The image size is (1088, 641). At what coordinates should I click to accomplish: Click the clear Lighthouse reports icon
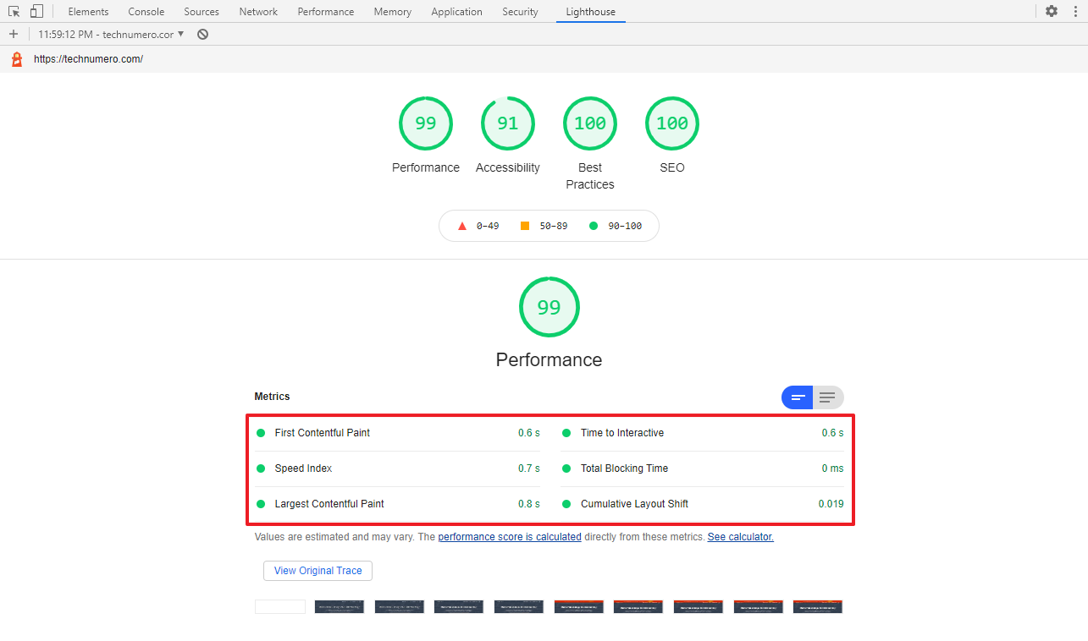pos(201,34)
